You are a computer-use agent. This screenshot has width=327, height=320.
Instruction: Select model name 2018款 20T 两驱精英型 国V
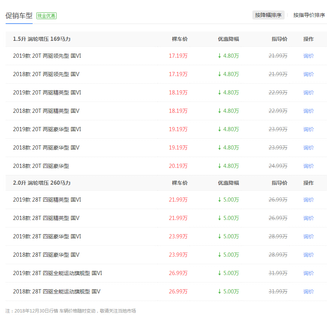pos(46,111)
